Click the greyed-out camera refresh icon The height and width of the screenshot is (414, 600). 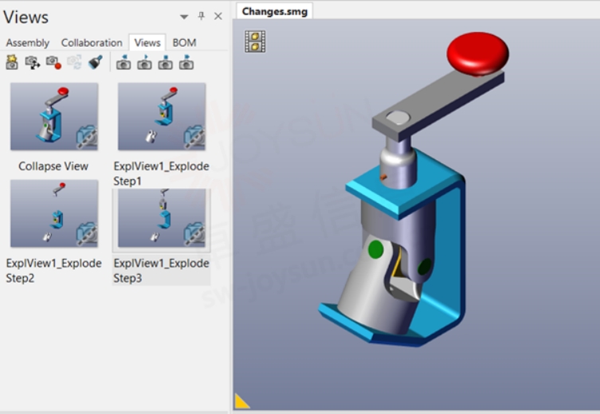tap(74, 62)
